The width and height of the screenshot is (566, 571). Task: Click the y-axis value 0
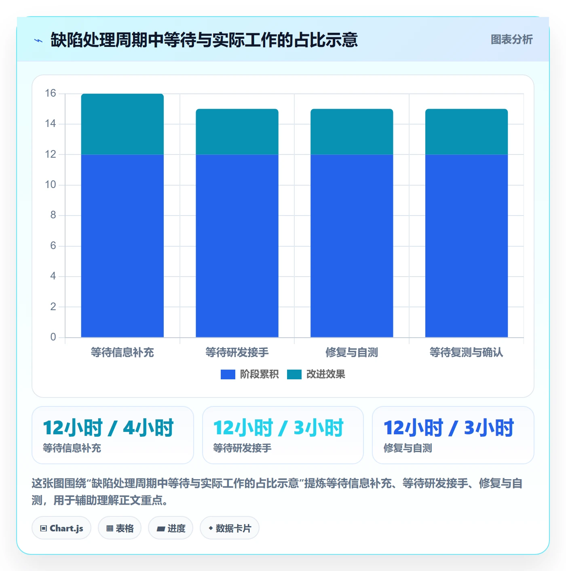tap(53, 337)
